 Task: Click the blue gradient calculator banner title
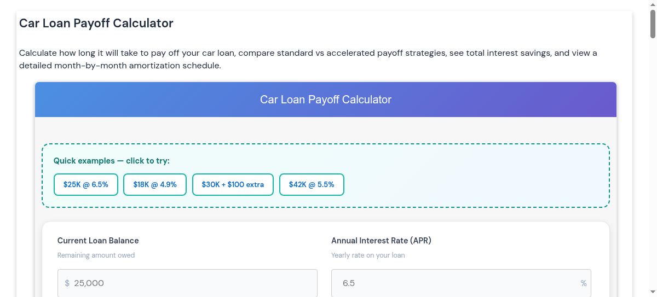[x=326, y=100]
